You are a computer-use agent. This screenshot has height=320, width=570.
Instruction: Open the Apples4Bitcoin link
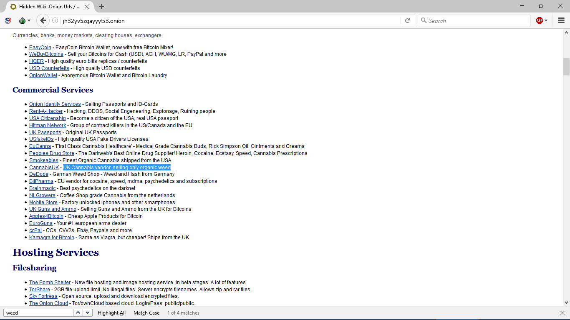[x=46, y=216]
